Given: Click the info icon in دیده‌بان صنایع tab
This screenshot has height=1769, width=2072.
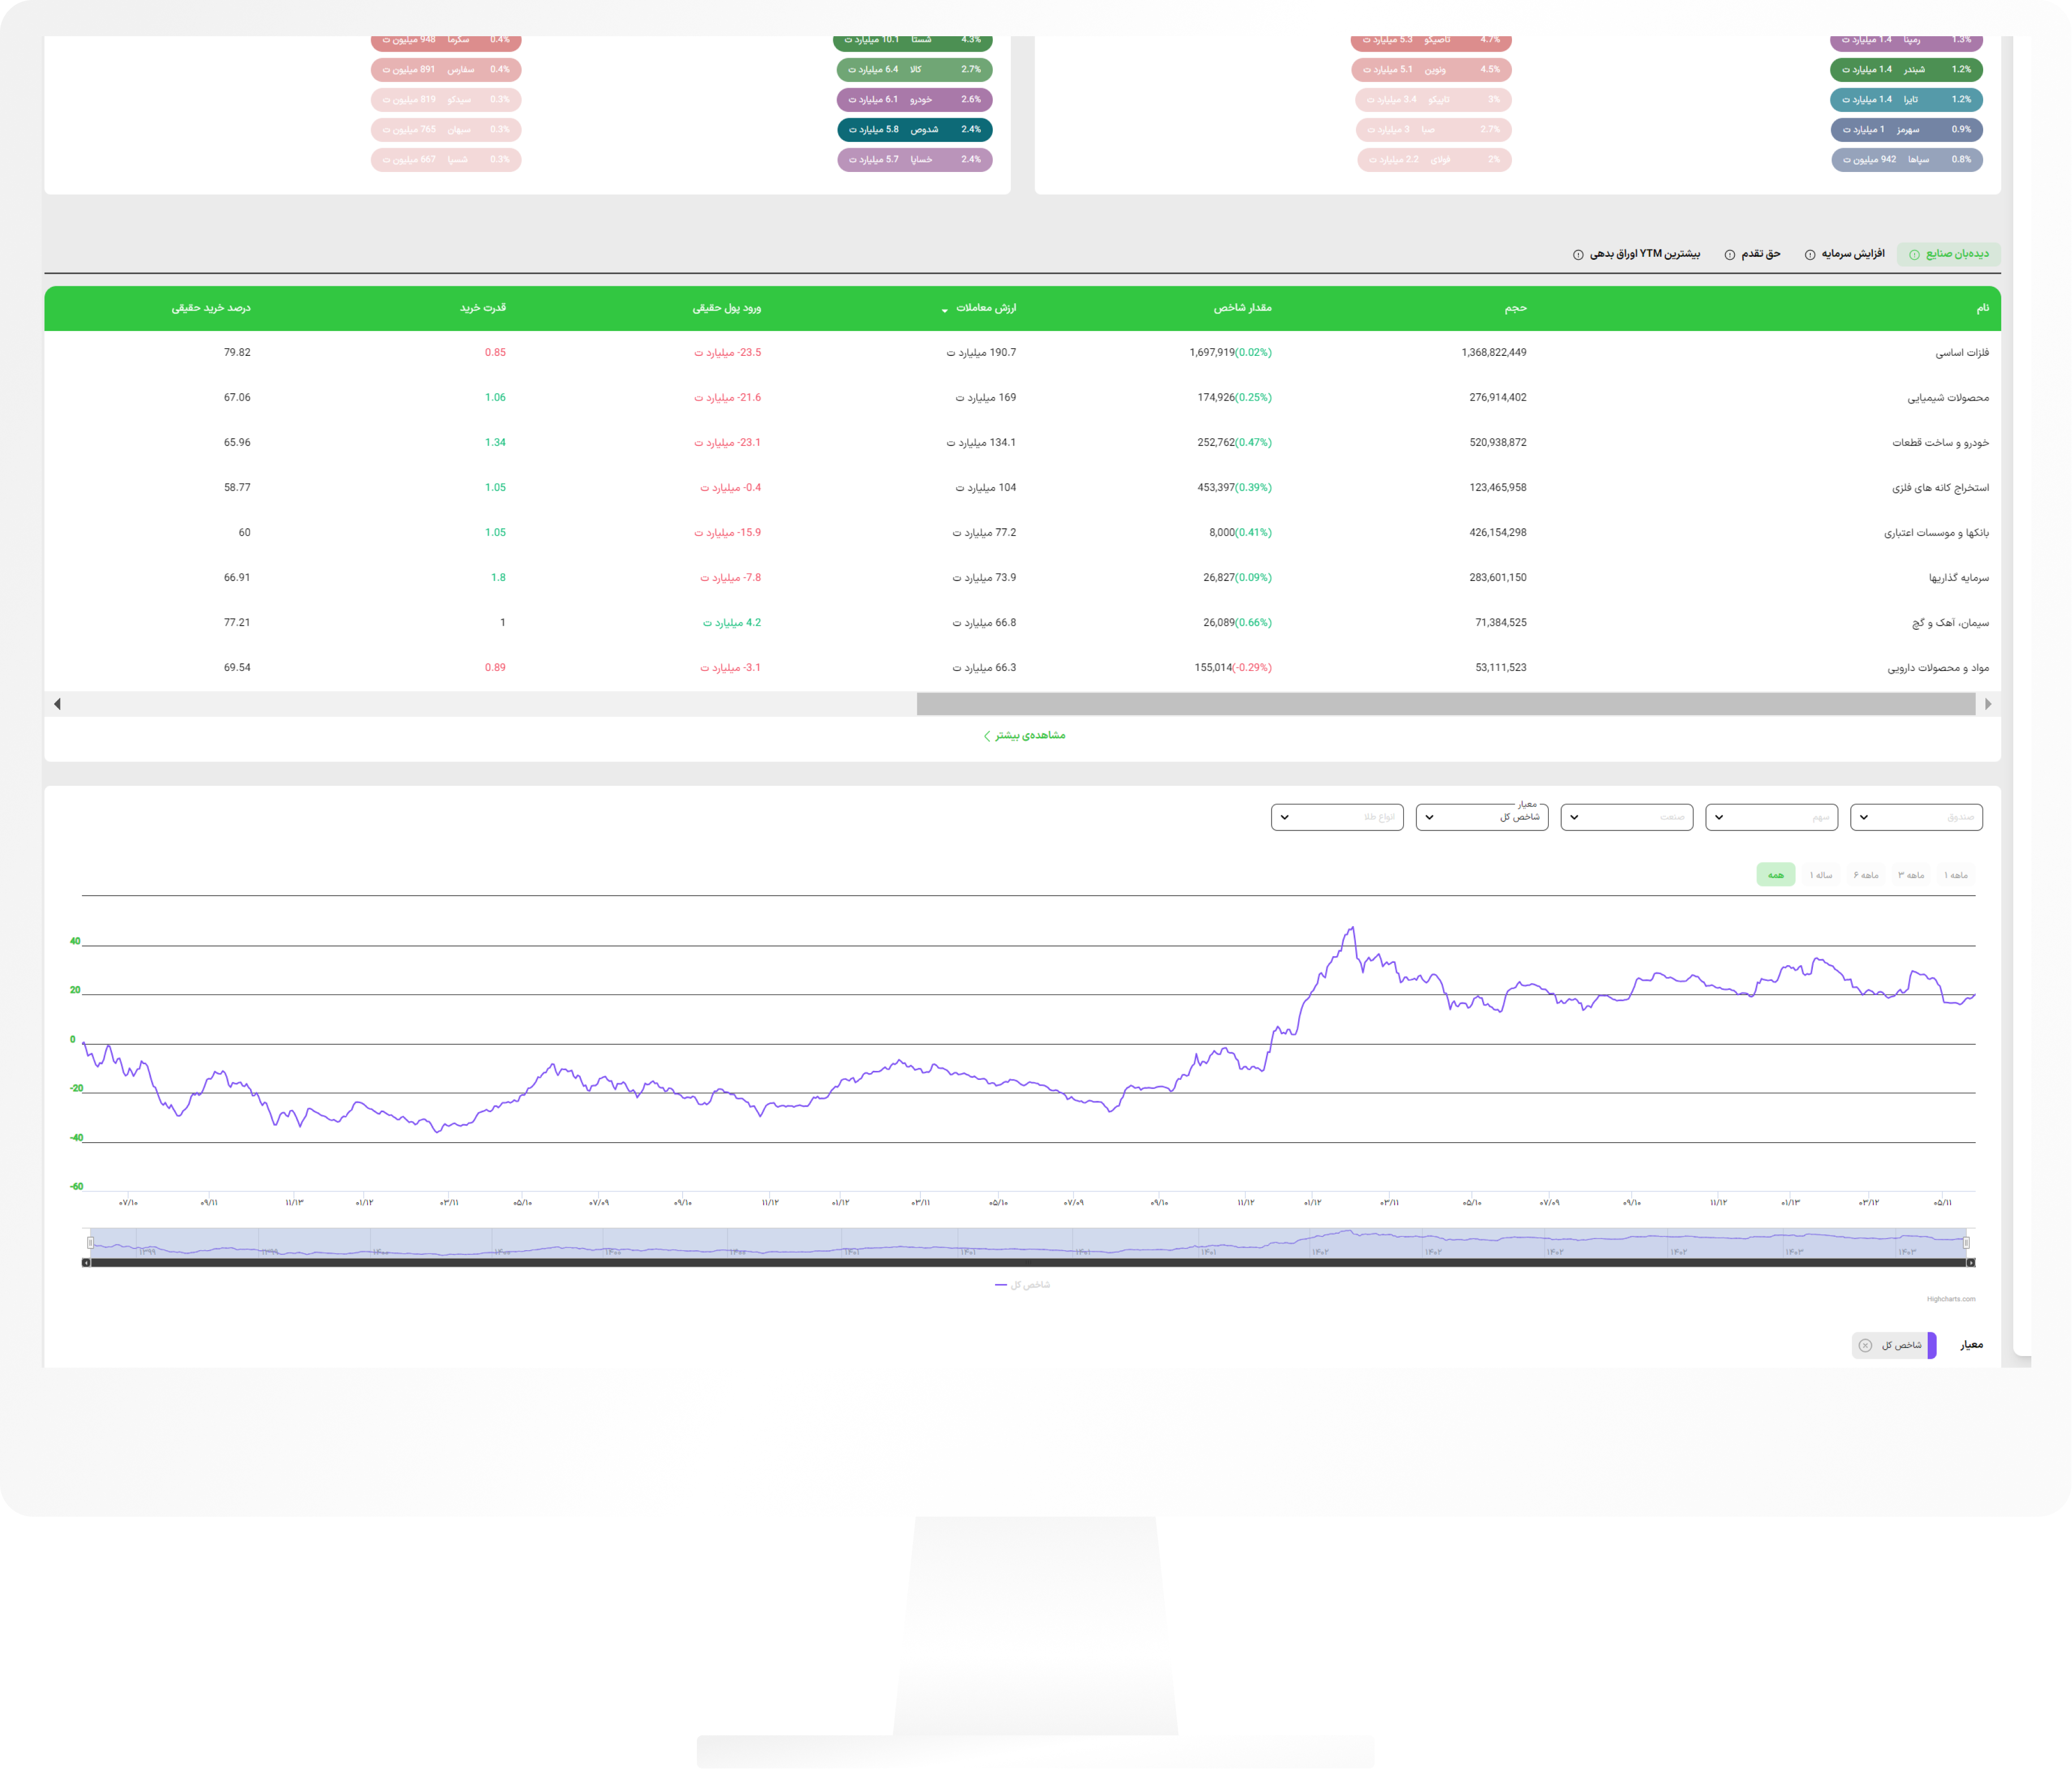Looking at the screenshot, I should point(1914,255).
